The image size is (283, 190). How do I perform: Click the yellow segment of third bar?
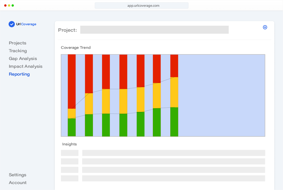[x=106, y=101]
